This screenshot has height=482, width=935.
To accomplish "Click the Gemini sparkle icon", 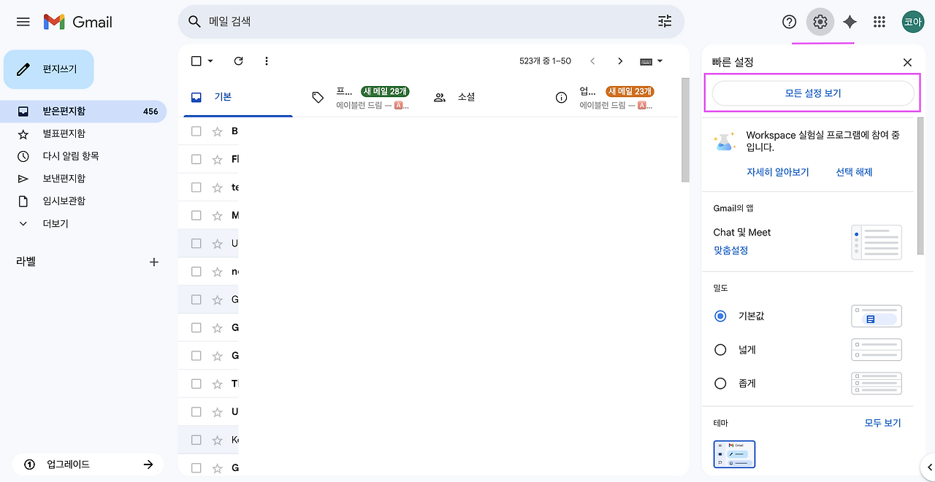I will (x=849, y=22).
